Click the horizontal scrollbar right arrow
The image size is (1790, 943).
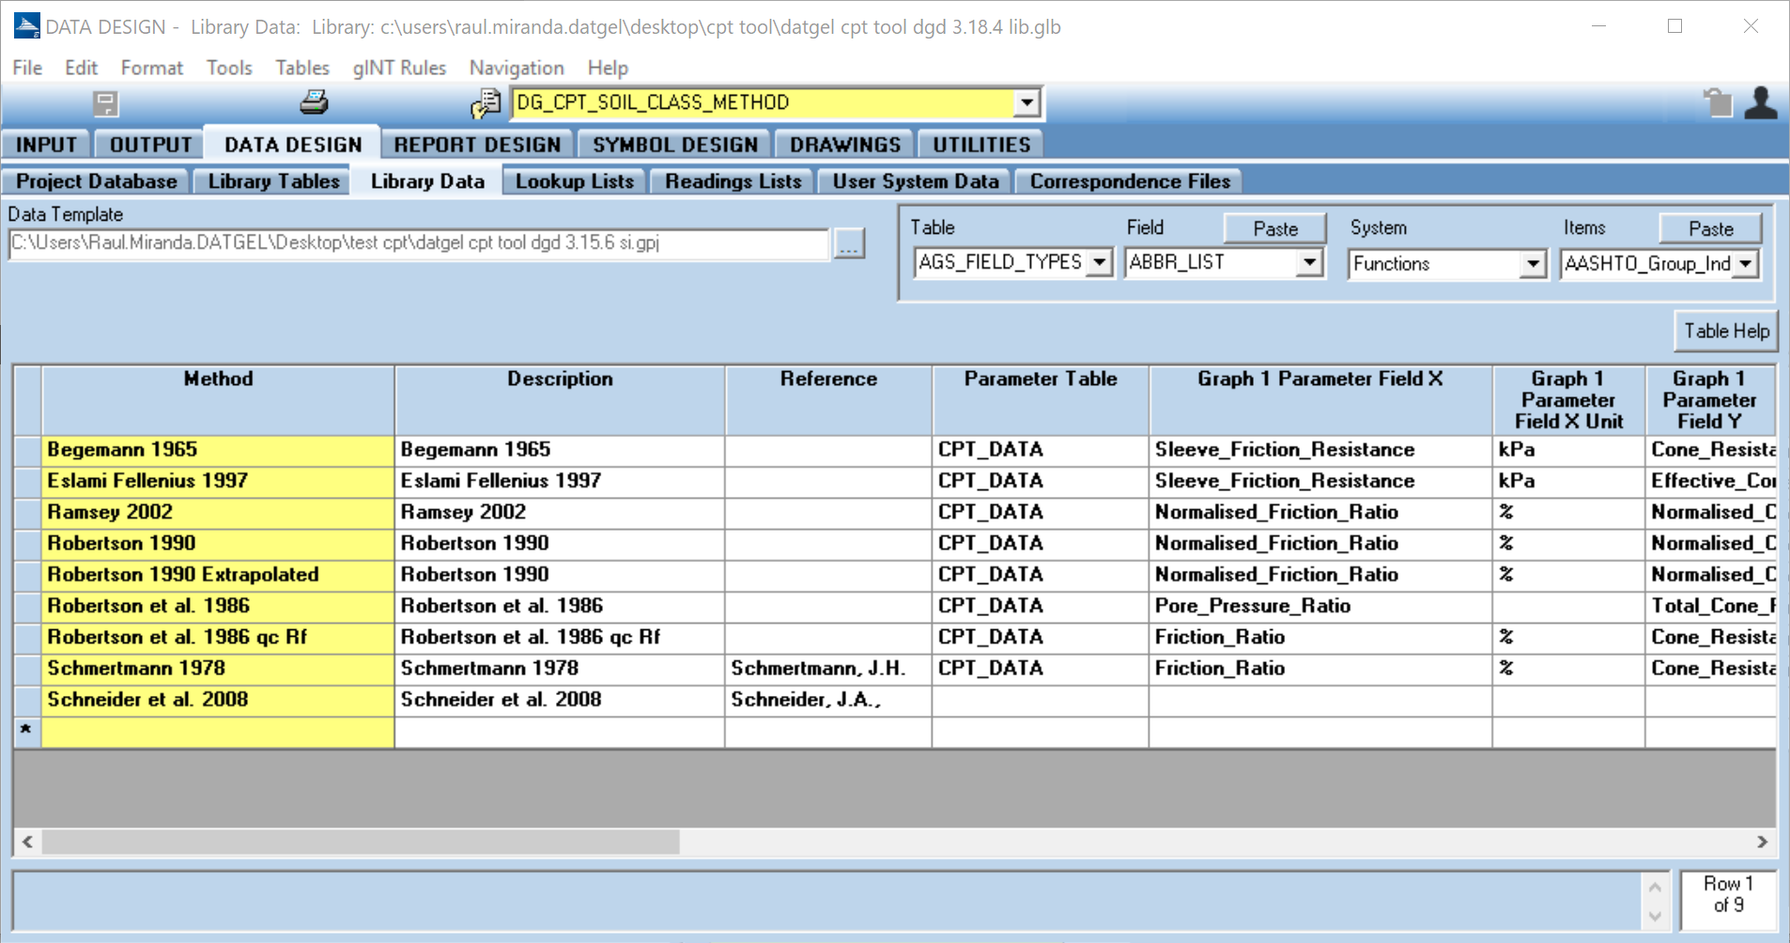(1762, 842)
